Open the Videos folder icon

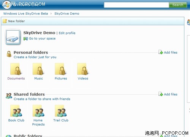click(x=83, y=69)
